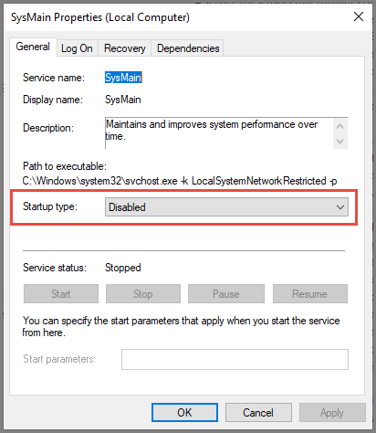
Task: Click the Stop service button
Action: click(143, 294)
